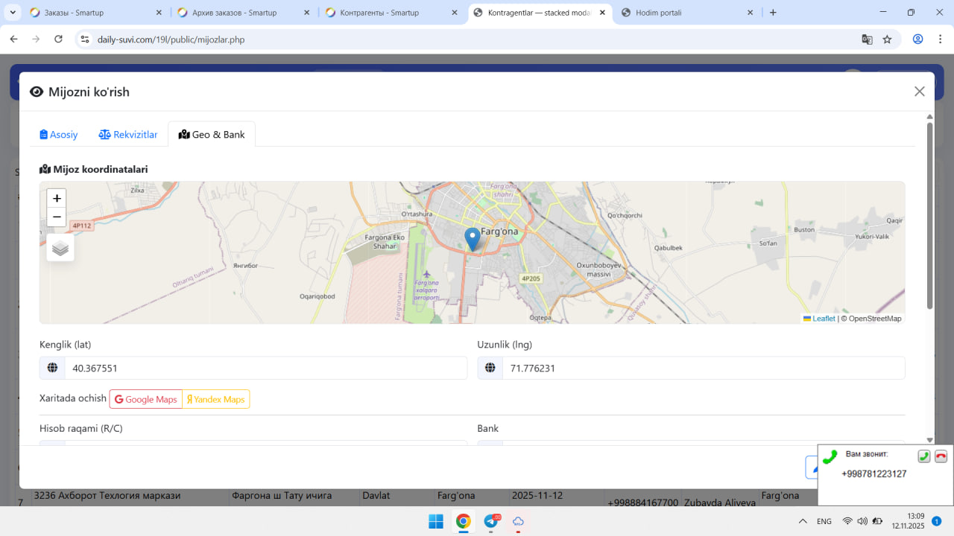Close the Mijozni ko'rish modal
The image size is (954, 536).
pos(919,92)
